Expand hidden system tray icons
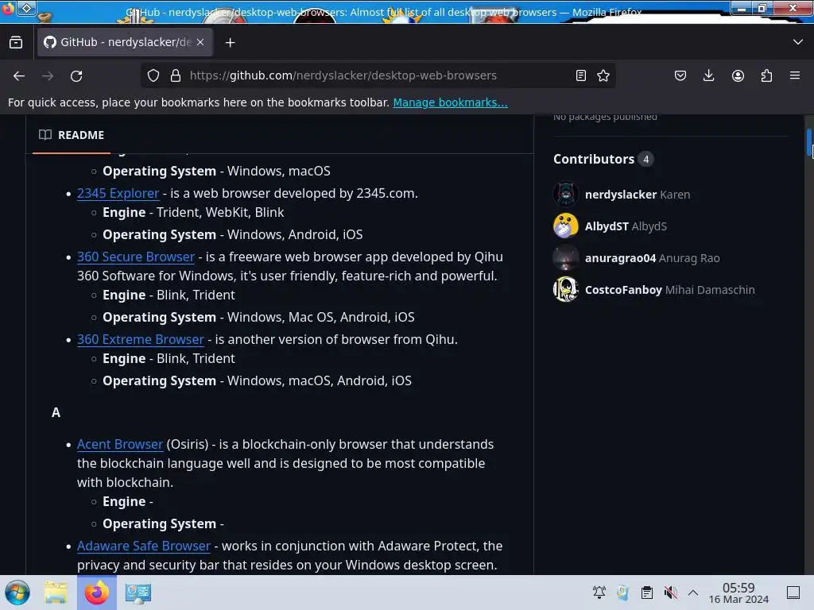Screen dimensions: 814x610 coord(693,593)
